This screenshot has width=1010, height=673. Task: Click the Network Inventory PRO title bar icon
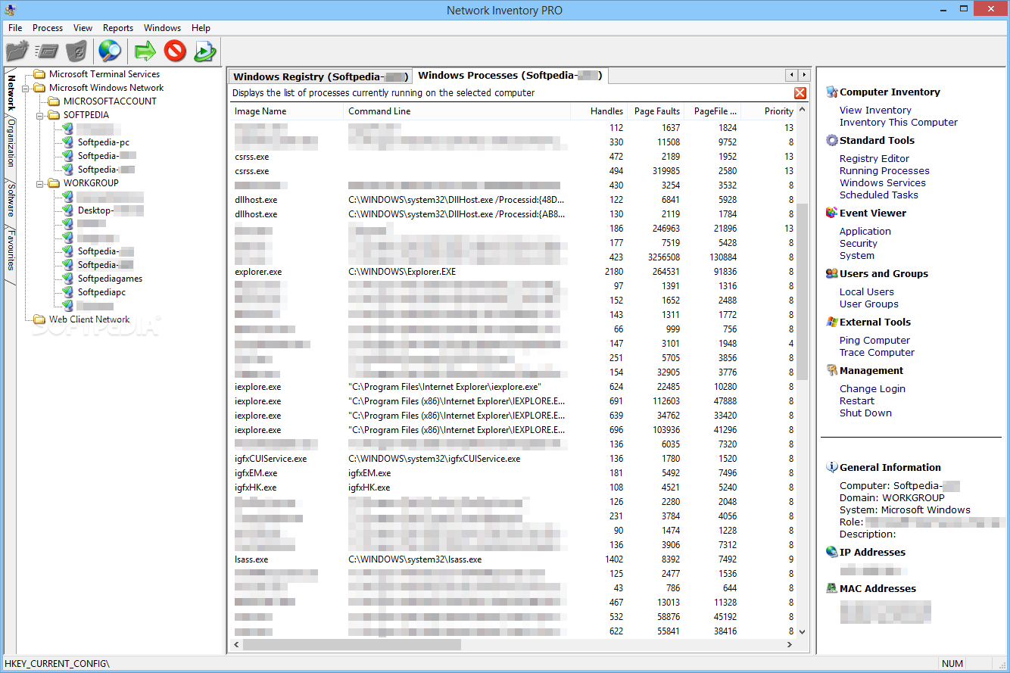pos(11,10)
